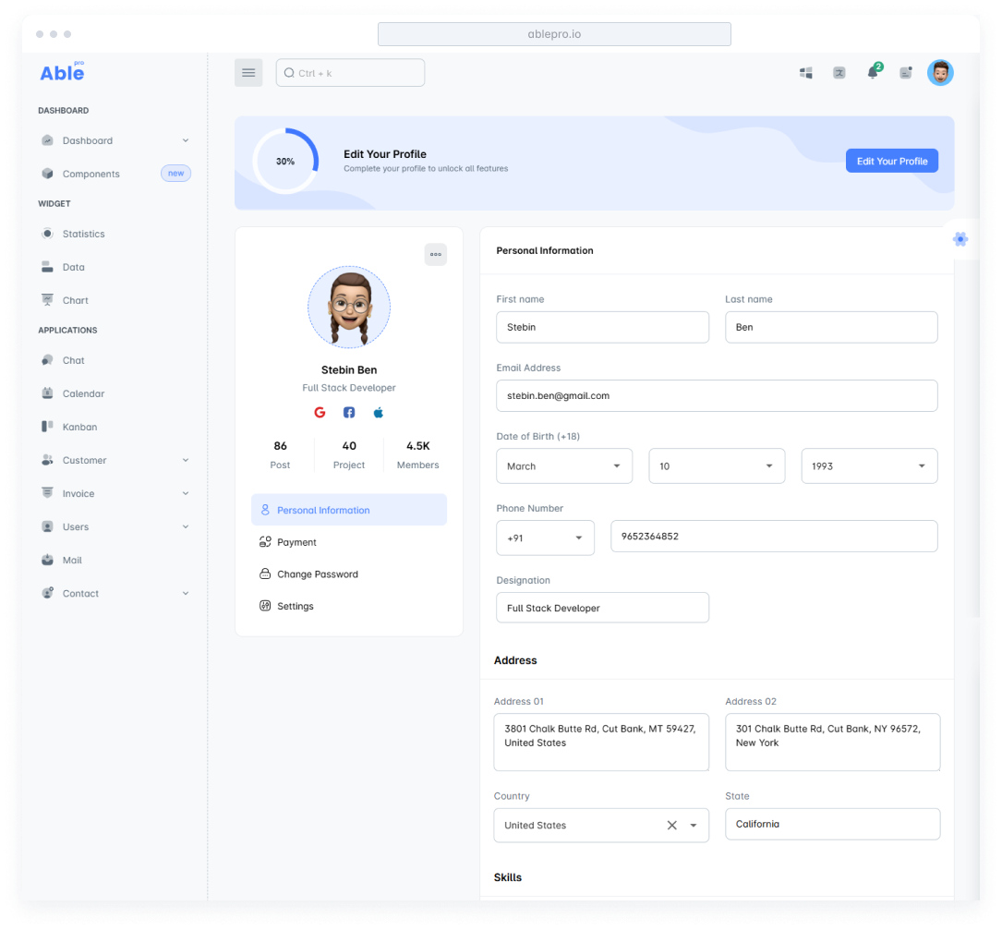Click the Email Address input field

(717, 396)
